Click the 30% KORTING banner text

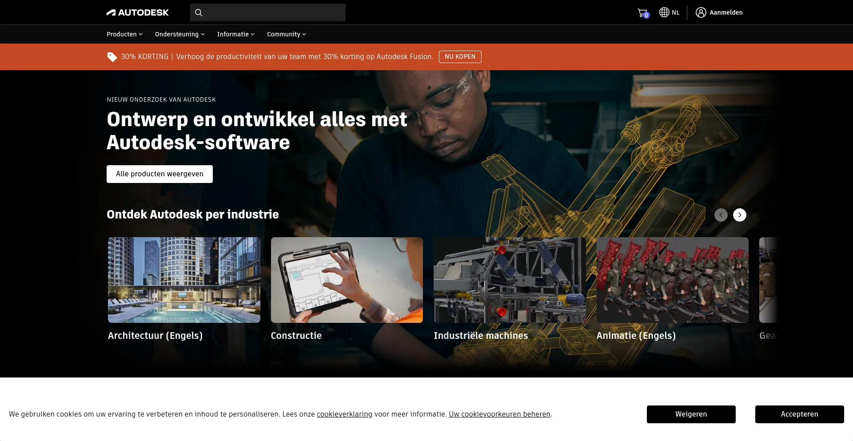[144, 57]
